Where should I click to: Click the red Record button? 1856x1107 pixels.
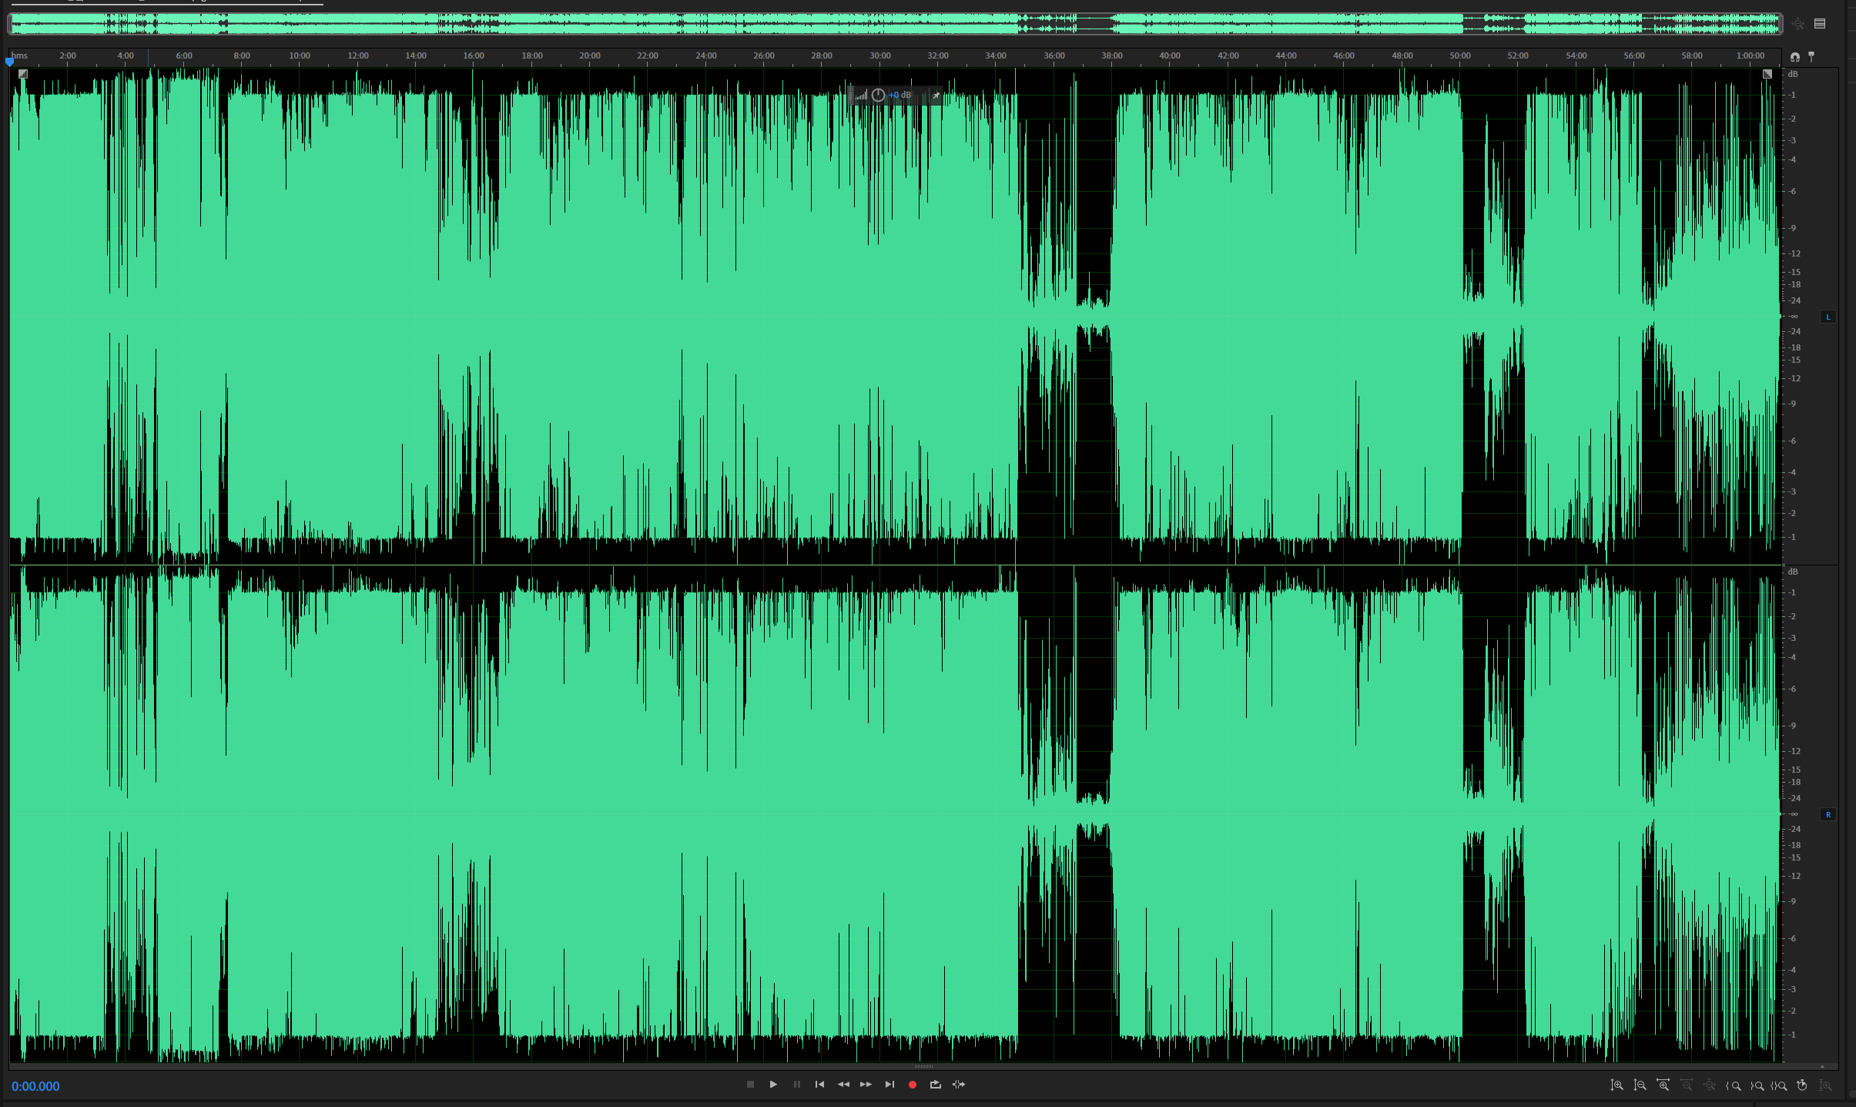pos(913,1085)
